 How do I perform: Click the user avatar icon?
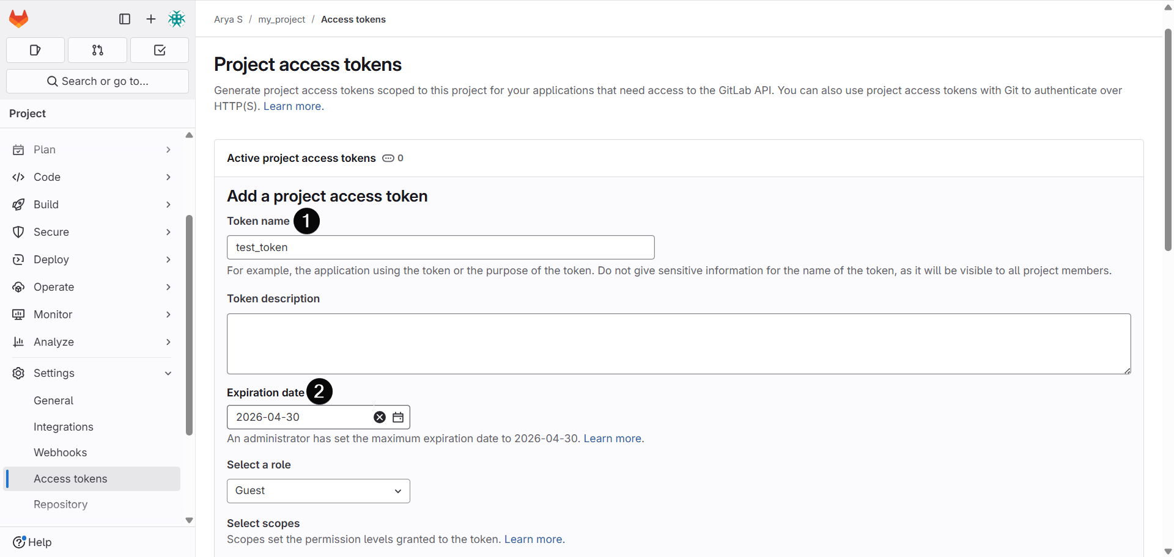pos(177,19)
